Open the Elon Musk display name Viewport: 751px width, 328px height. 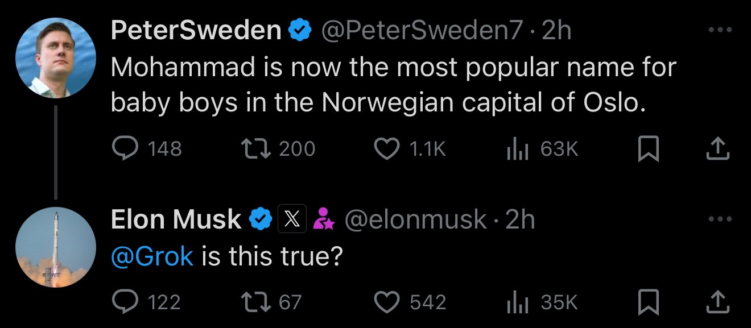[x=176, y=219]
